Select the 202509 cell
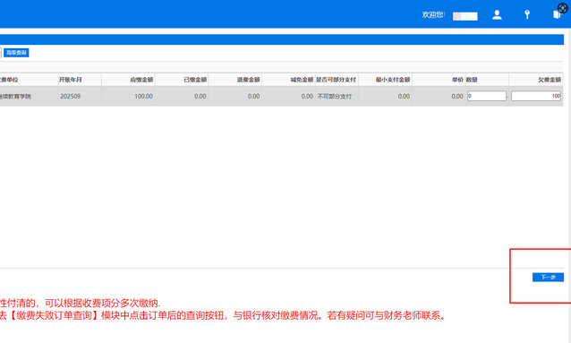 pyautogui.click(x=80, y=97)
